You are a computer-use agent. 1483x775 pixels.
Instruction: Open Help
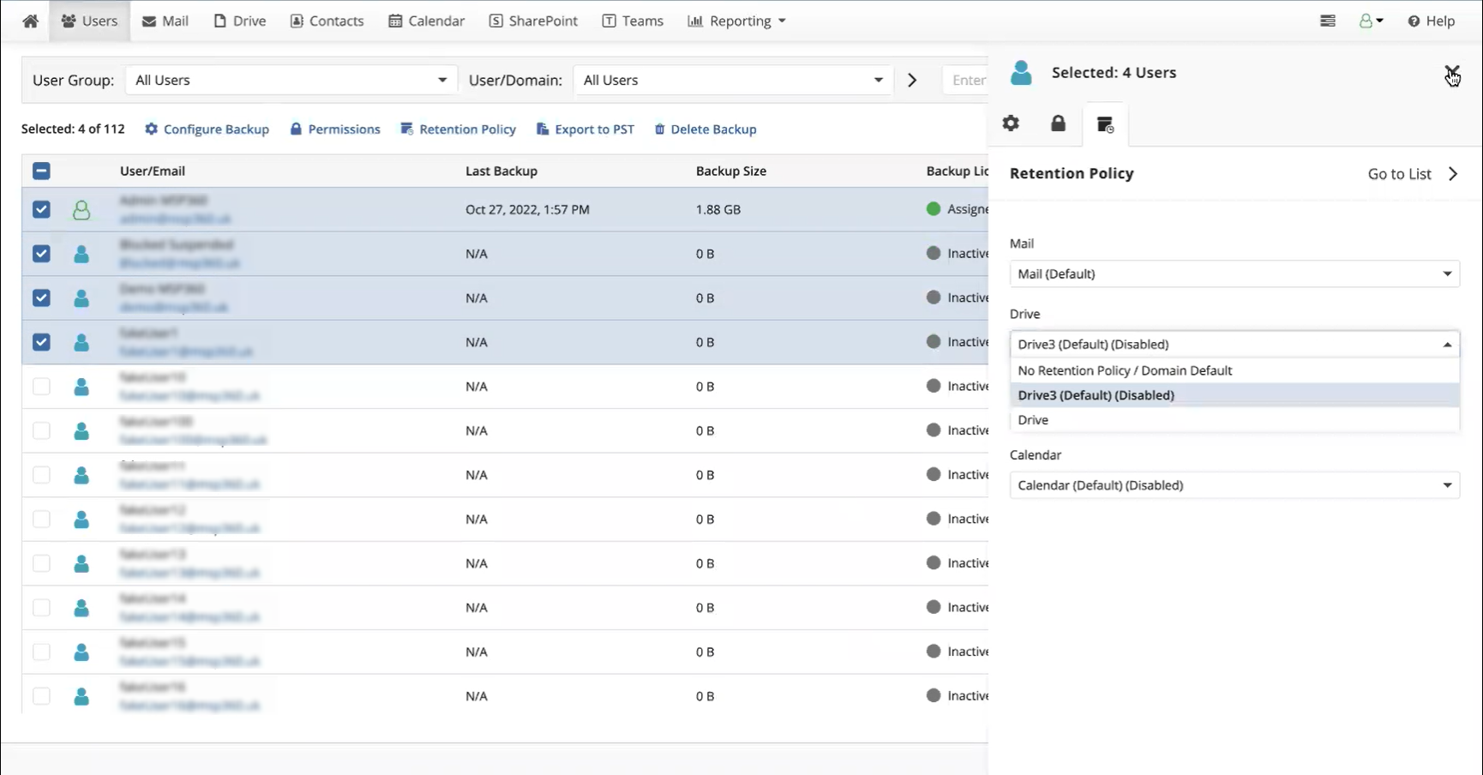[1431, 21]
